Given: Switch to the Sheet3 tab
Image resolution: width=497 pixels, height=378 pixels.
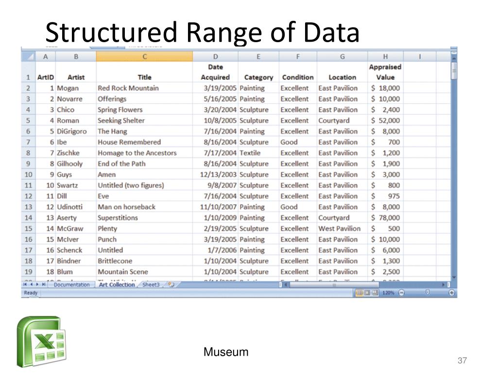Looking at the screenshot, I should (151, 284).
